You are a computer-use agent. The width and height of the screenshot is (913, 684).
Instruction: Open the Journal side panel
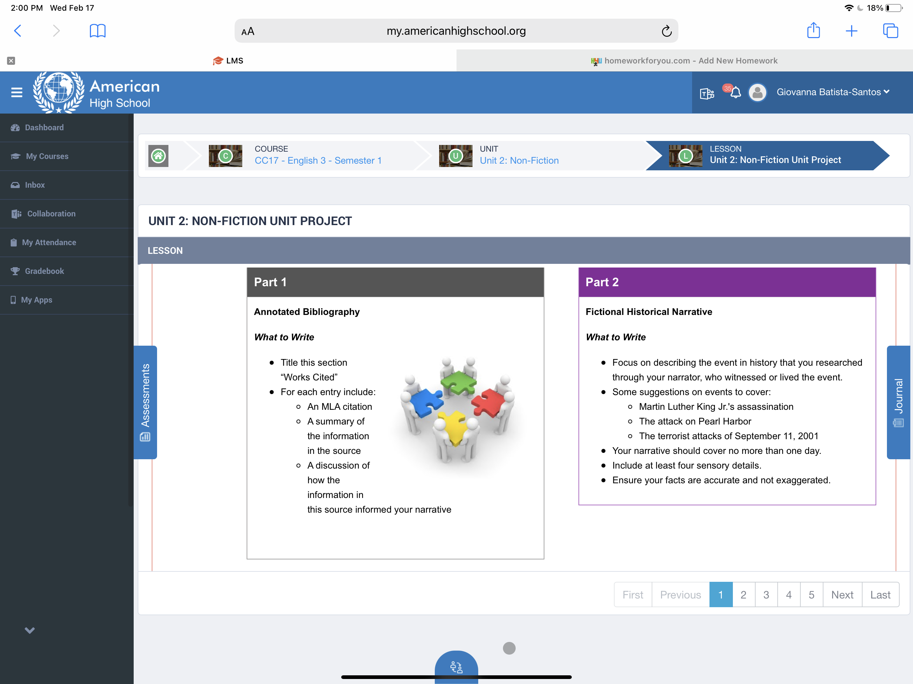point(898,402)
